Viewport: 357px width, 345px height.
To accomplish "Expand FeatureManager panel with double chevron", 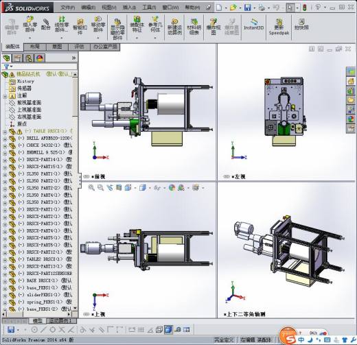I will (73, 58).
